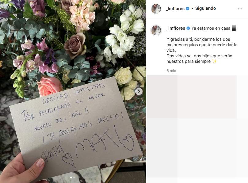Open the profile avatar in post header
This screenshot has width=248, height=183.
tap(156, 9)
